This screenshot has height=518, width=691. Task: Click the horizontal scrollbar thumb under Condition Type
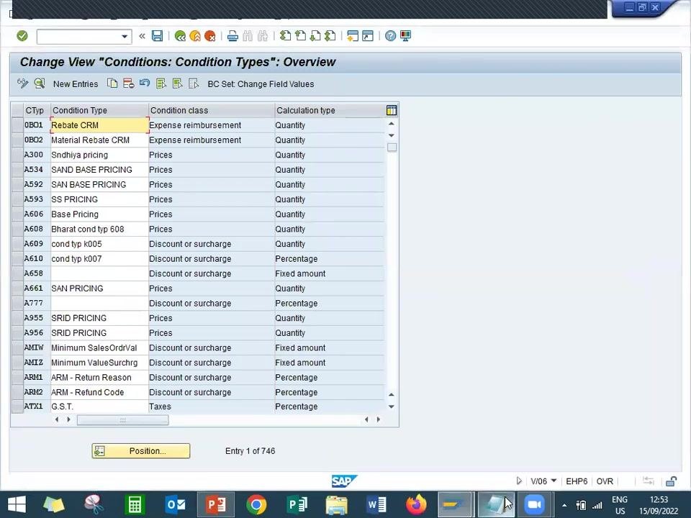(x=122, y=420)
